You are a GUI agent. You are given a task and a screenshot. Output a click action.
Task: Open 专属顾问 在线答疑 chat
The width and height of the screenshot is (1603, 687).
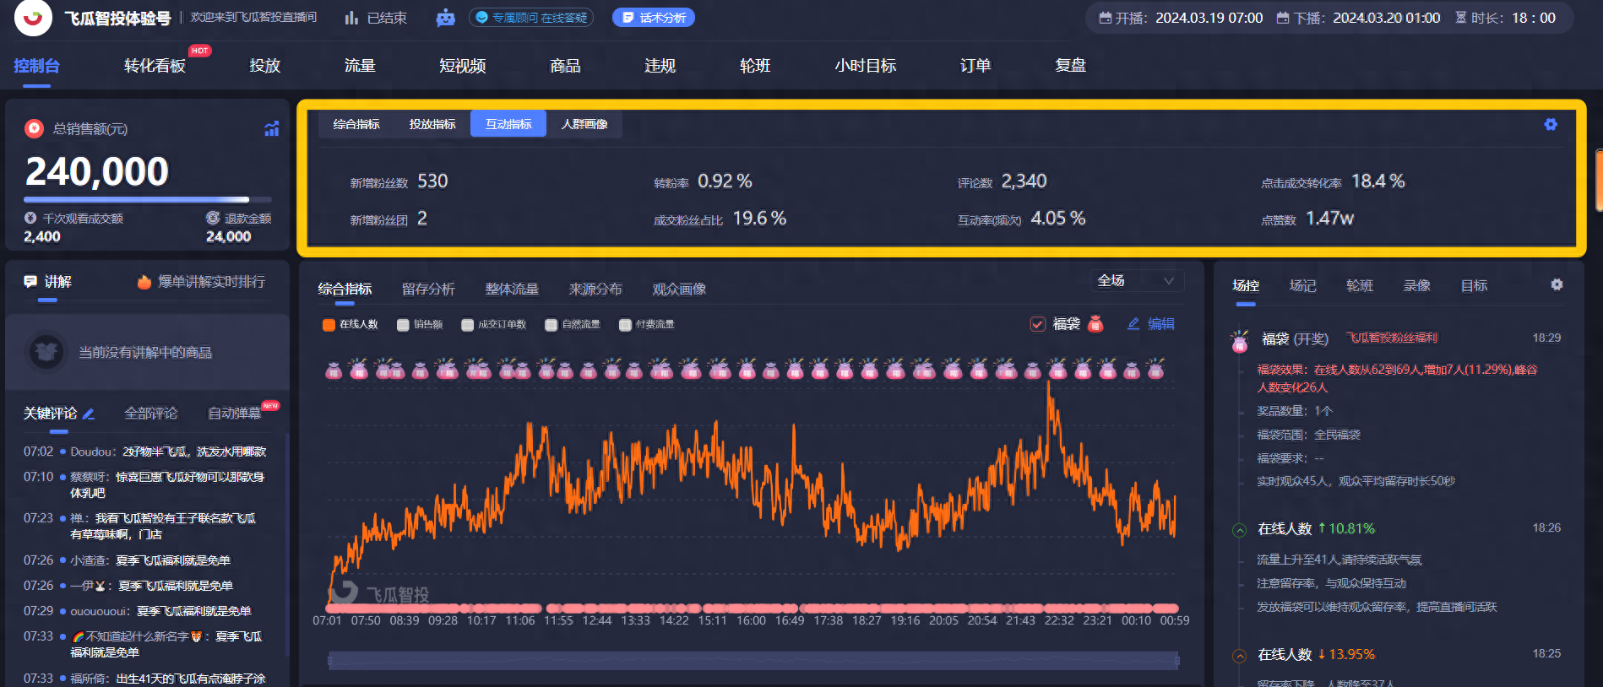click(x=531, y=18)
